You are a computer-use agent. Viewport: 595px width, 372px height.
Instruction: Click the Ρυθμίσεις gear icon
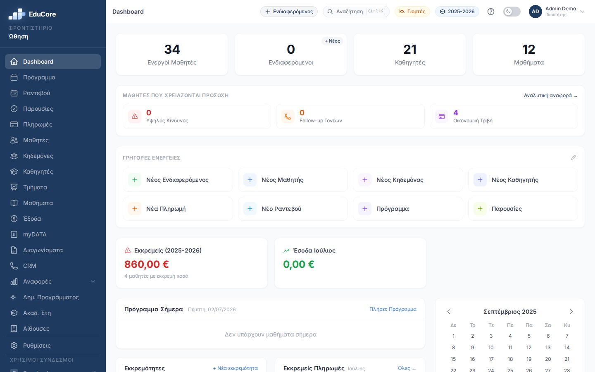14,346
